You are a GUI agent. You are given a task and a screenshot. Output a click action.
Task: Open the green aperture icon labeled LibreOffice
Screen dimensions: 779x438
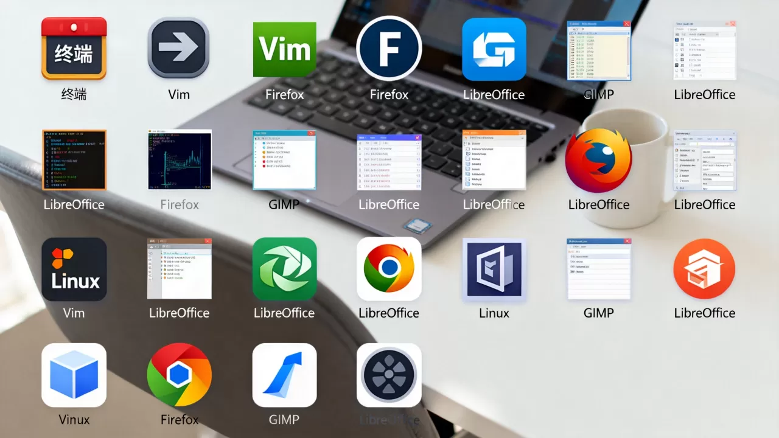coord(284,269)
